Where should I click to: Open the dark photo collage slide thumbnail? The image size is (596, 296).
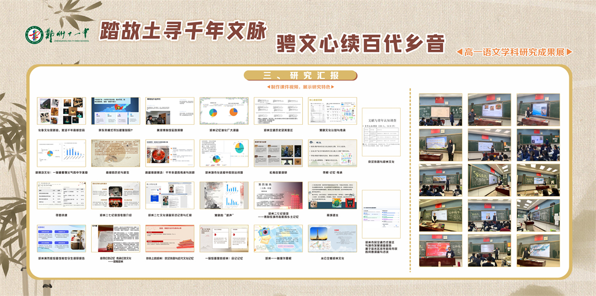pyautogui.click(x=61, y=111)
